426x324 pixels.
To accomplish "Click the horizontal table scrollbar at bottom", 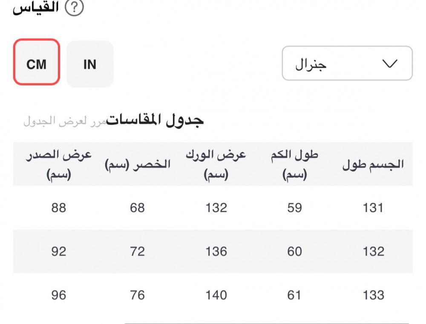I will tap(267, 323).
